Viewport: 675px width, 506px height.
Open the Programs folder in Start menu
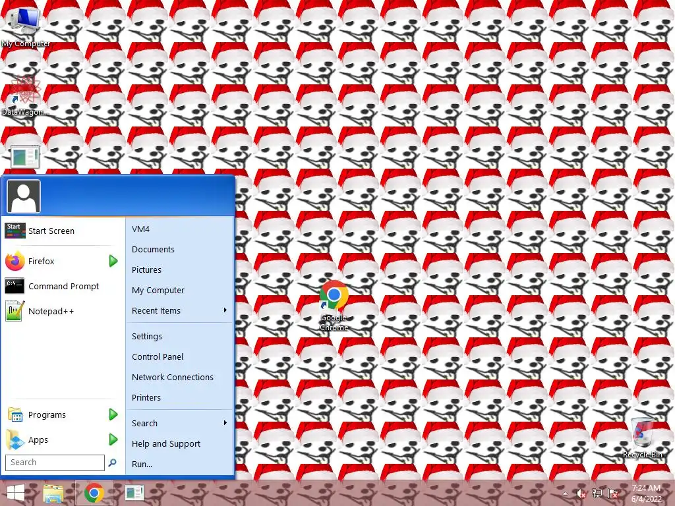pos(47,415)
